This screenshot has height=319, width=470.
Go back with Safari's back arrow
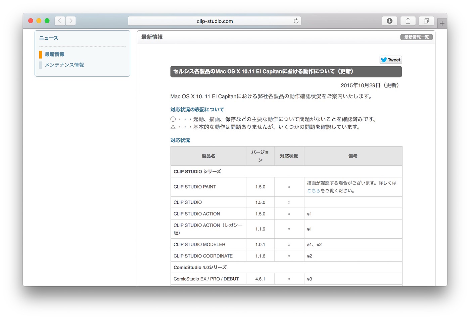[60, 21]
